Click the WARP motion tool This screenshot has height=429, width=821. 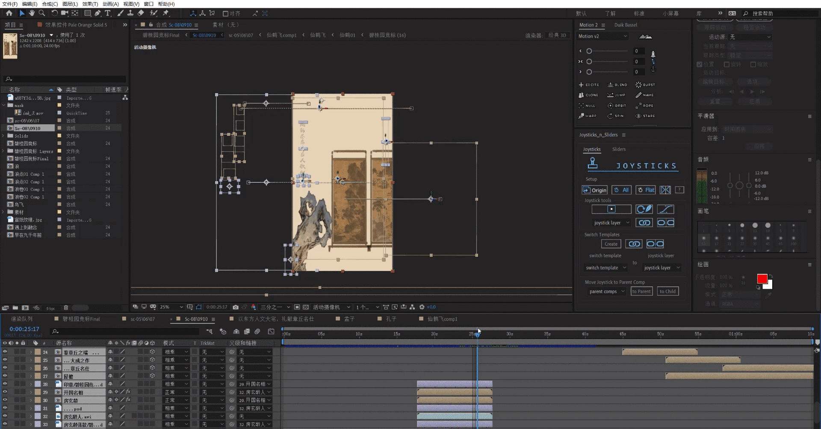(588, 116)
